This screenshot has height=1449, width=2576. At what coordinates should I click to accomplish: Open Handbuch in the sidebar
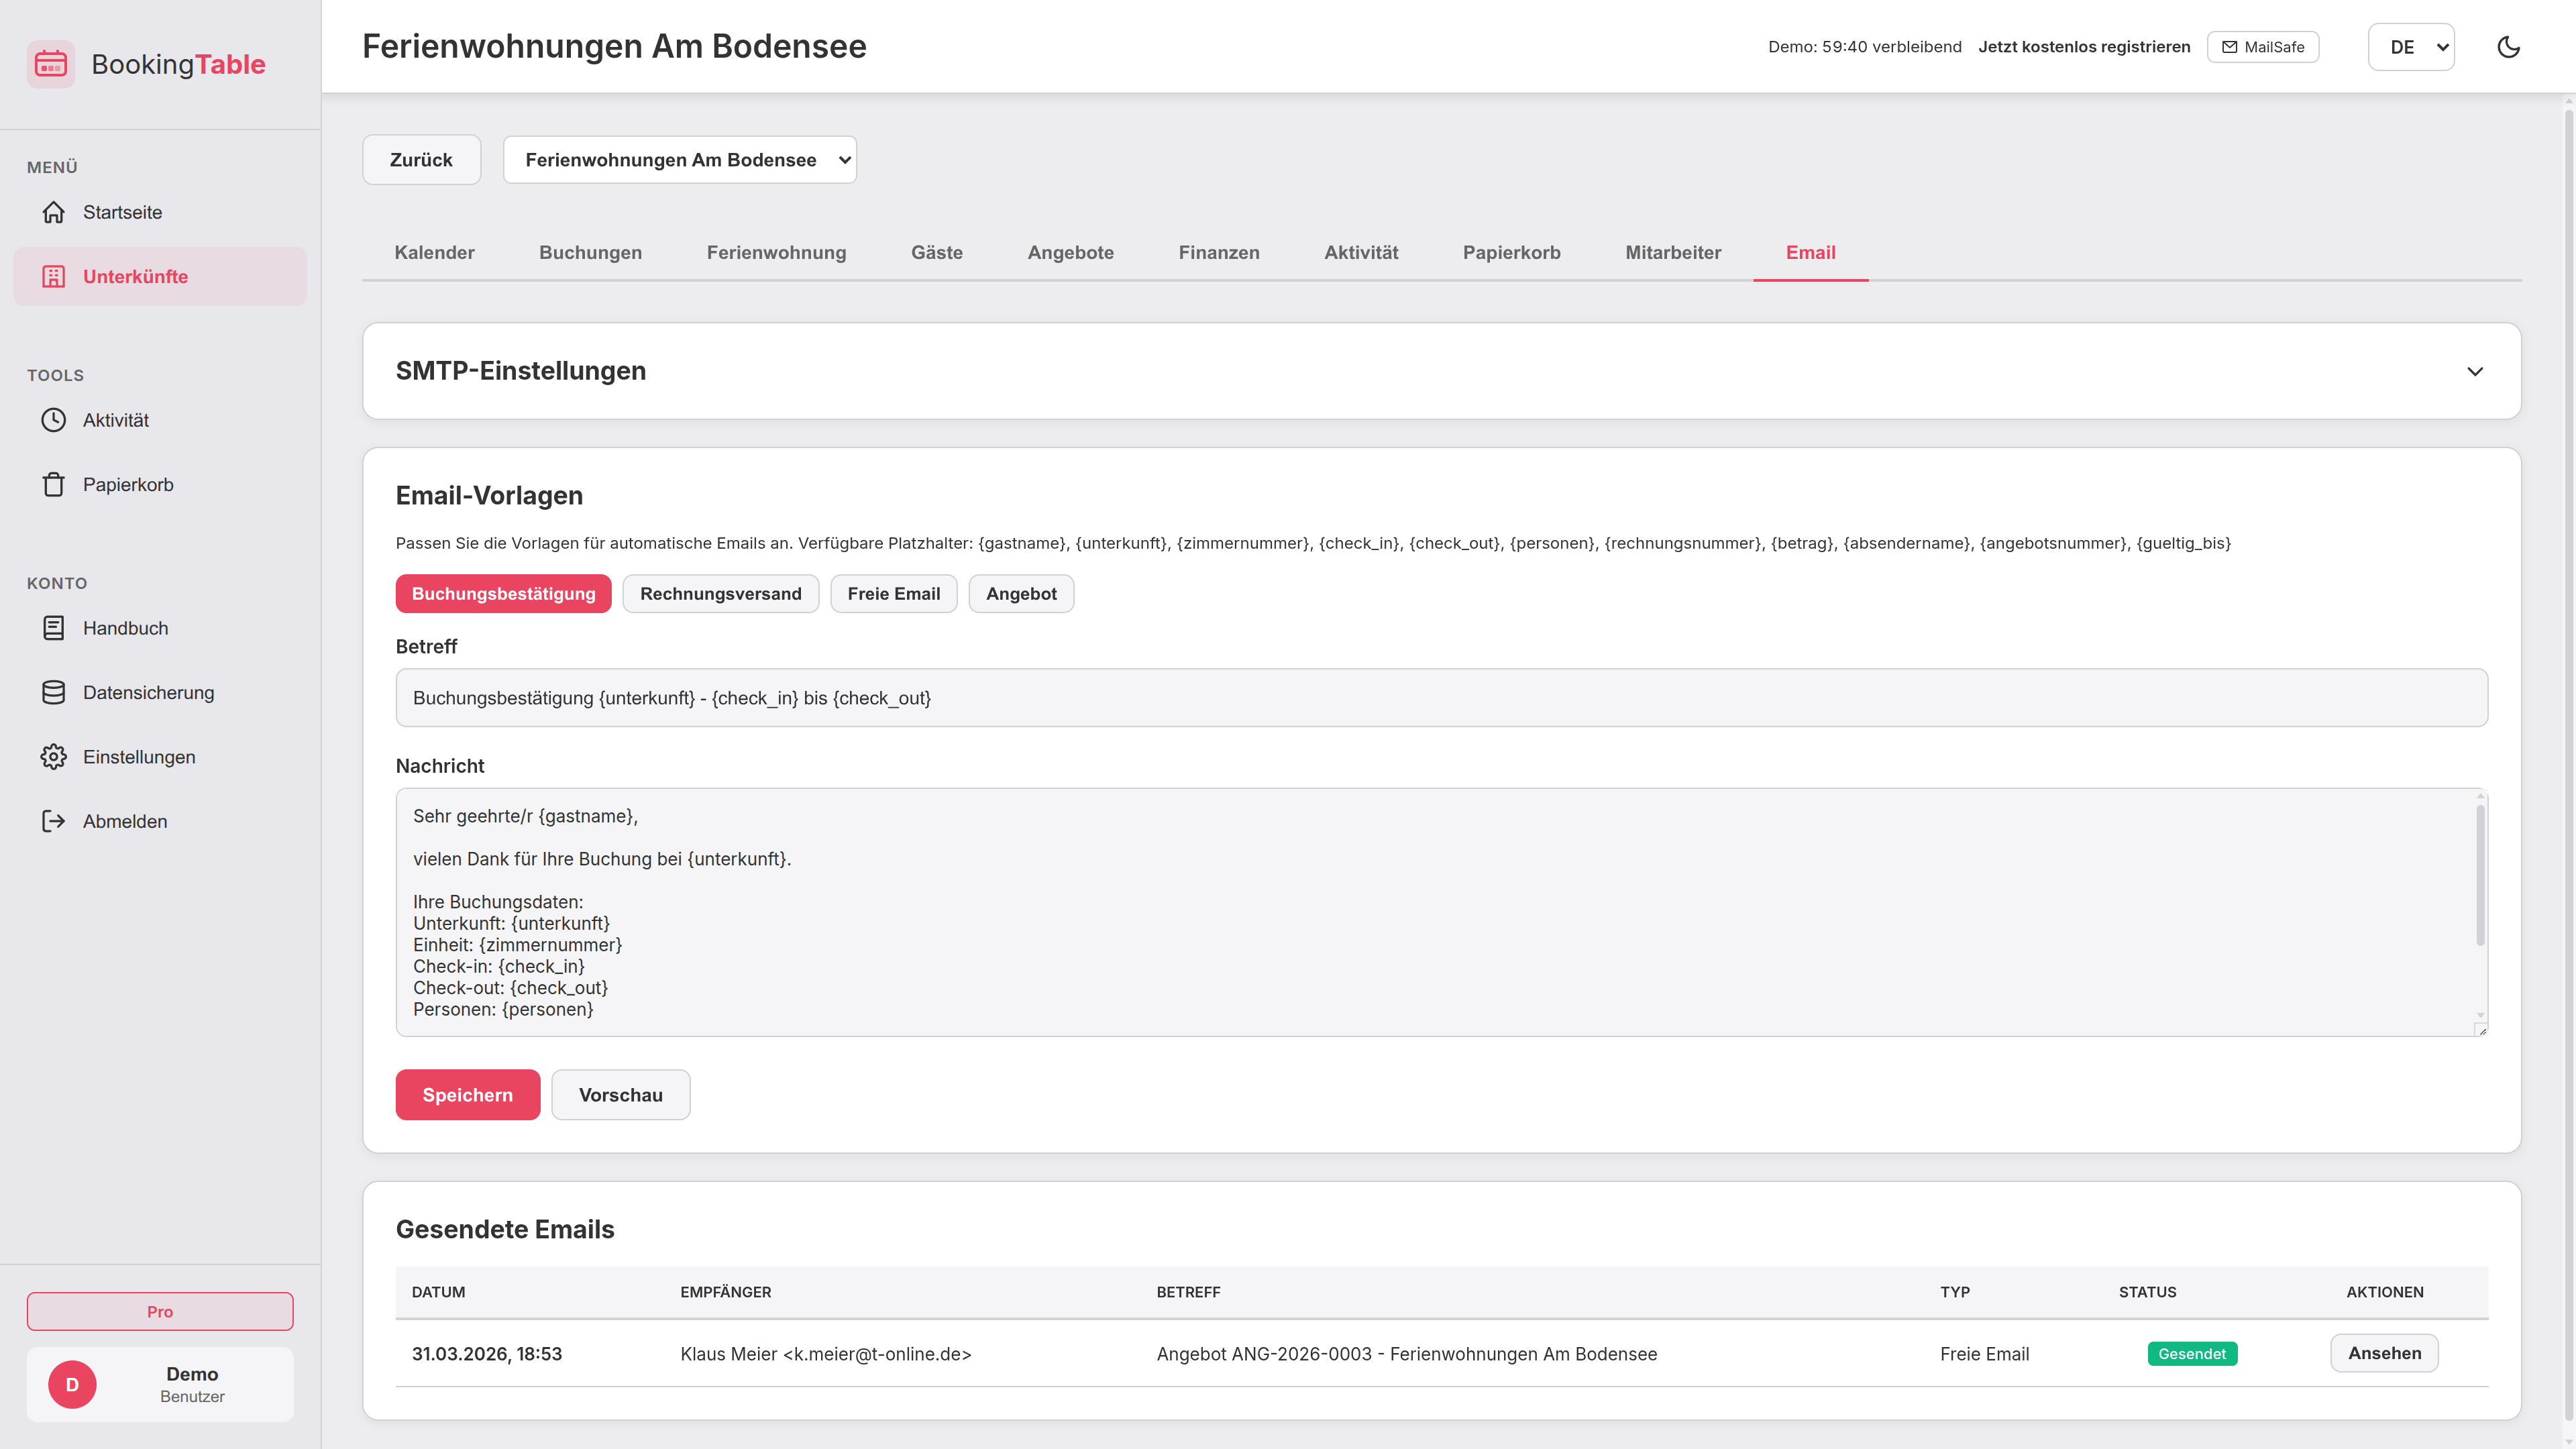[x=160, y=628]
